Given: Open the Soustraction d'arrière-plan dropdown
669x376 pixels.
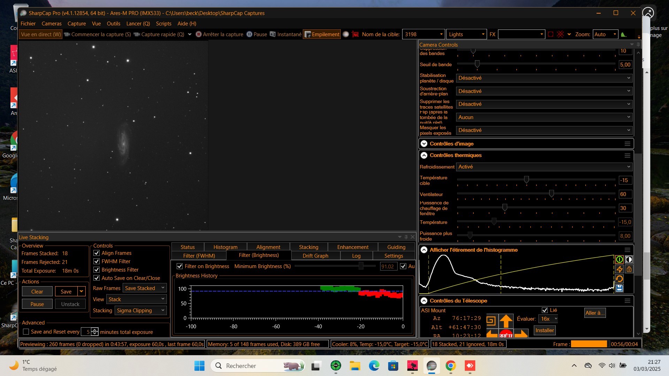Looking at the screenshot, I should pos(544,91).
